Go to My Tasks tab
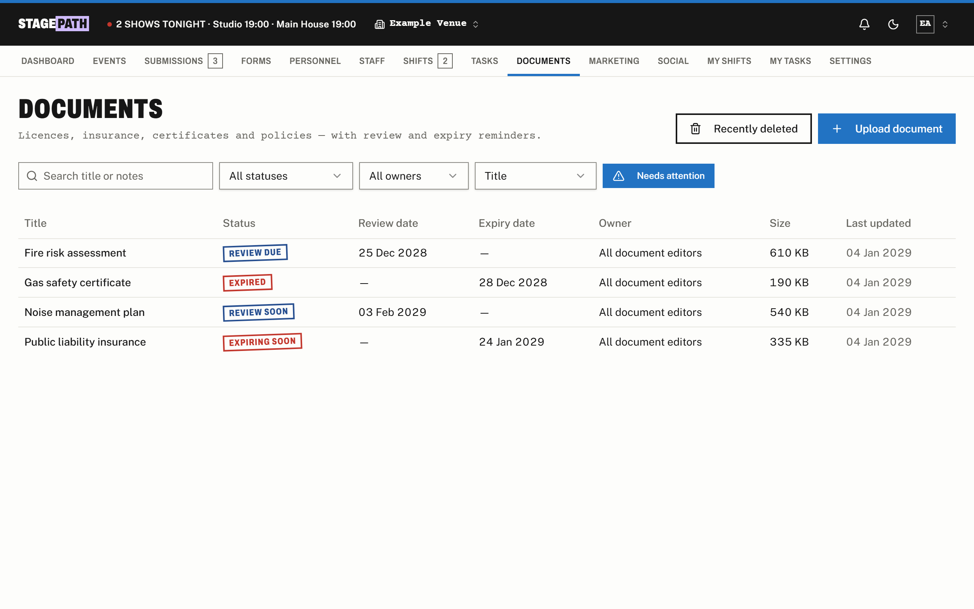This screenshot has width=974, height=609. click(790, 61)
